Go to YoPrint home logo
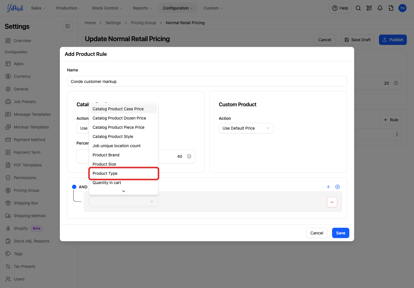This screenshot has width=414, height=288. click(x=15, y=8)
